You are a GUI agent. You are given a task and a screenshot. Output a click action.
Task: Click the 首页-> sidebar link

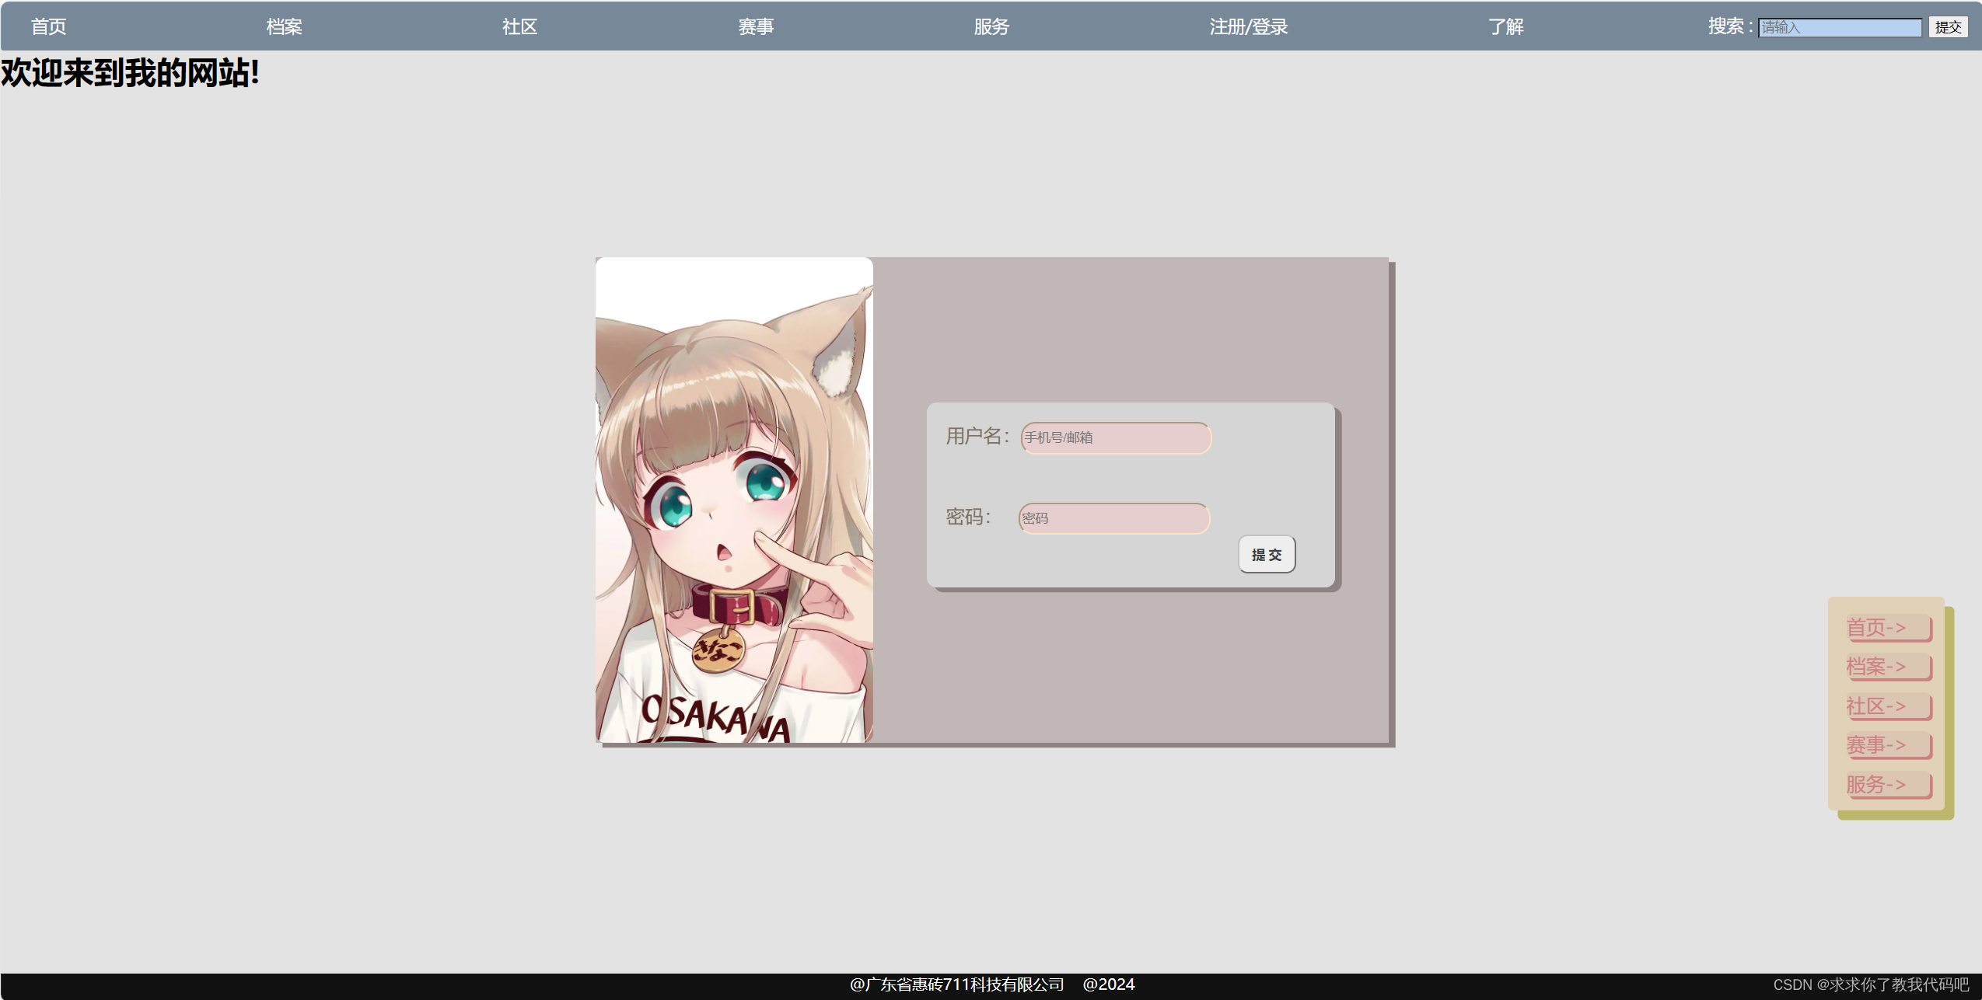point(1875,627)
